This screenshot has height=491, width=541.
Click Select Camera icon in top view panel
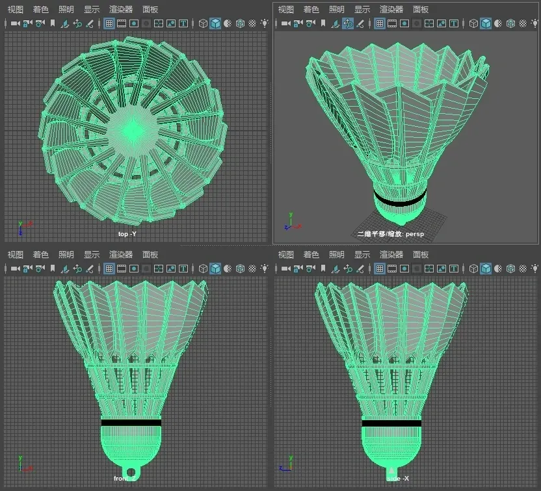(x=14, y=23)
